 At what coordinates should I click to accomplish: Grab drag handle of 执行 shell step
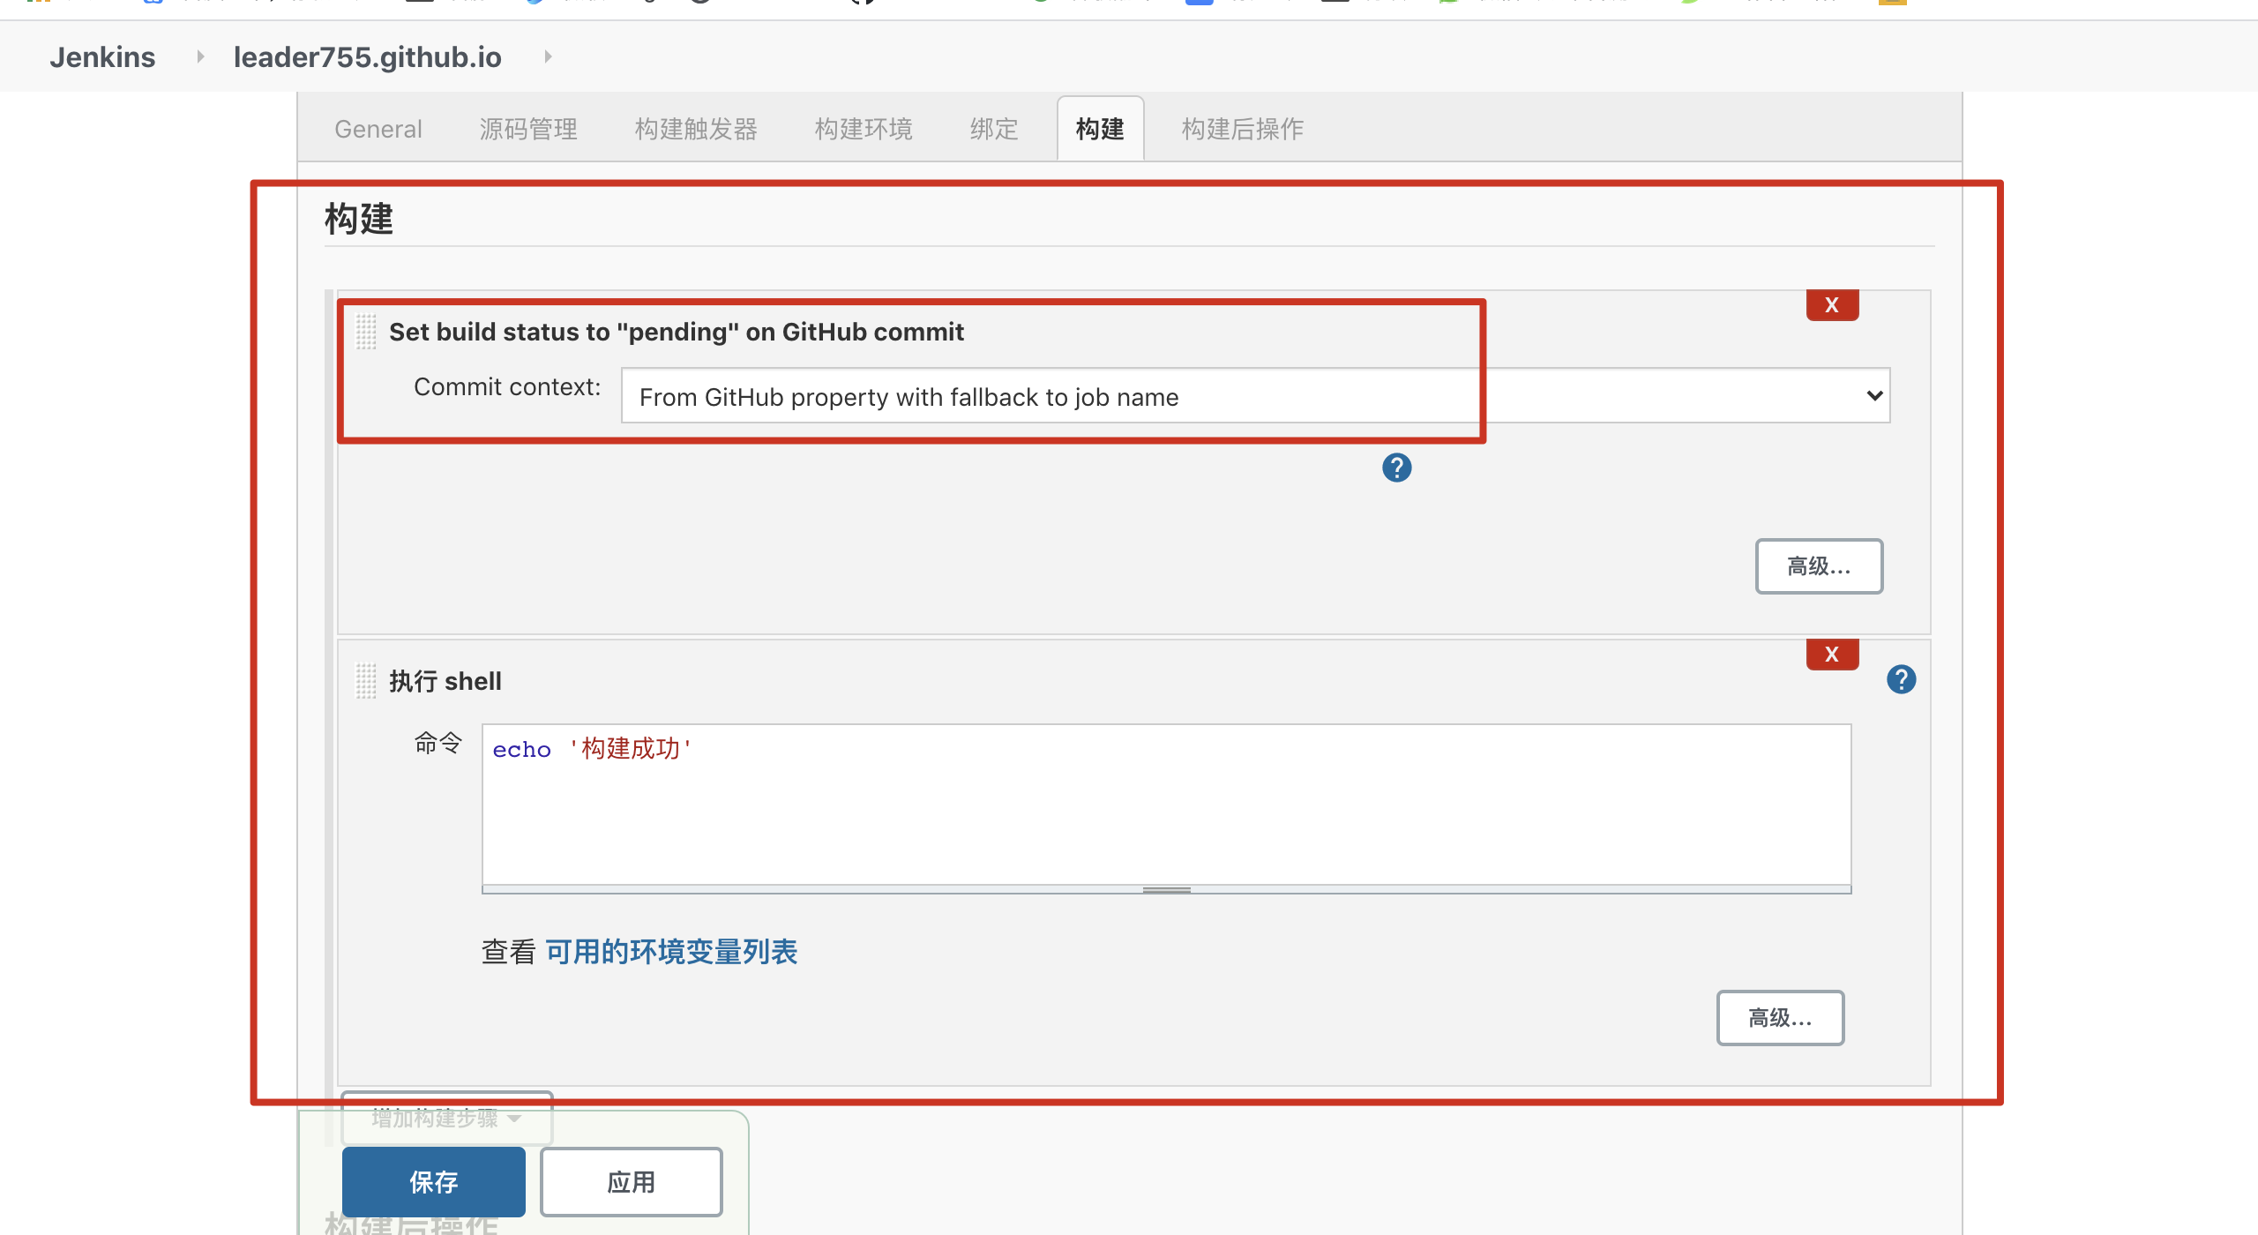tap(366, 681)
